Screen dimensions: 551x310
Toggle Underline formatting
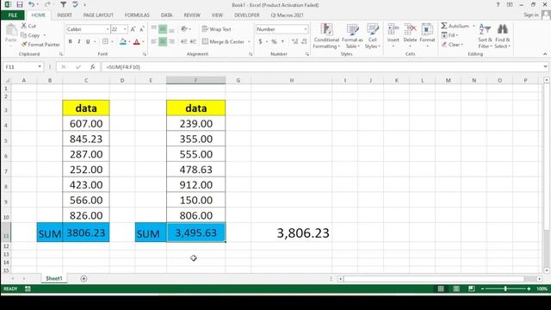coord(88,41)
